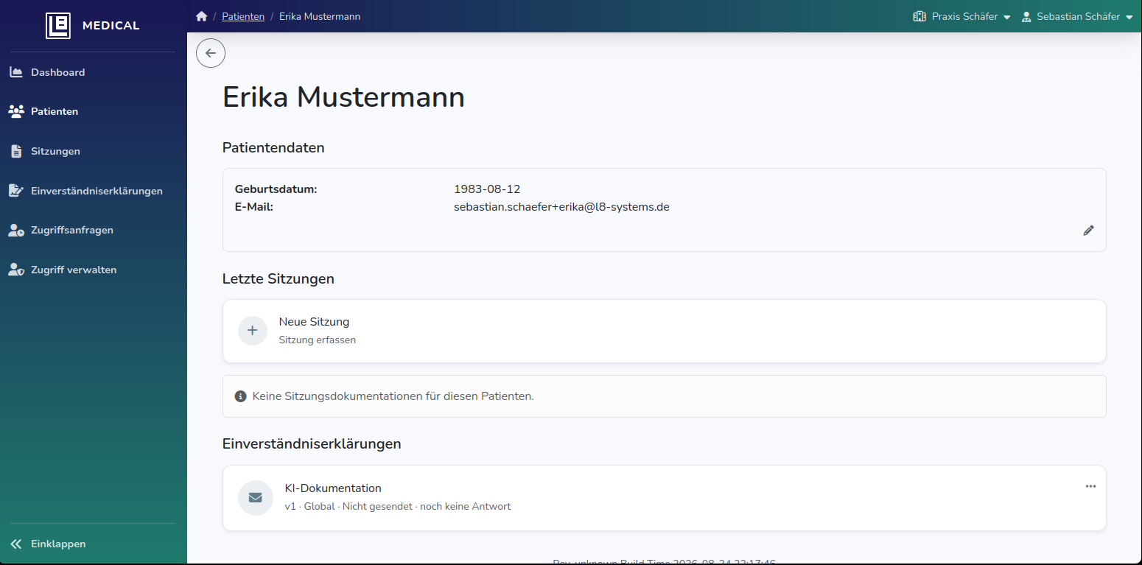This screenshot has height=565, width=1142.
Task: Open three-dot menu for KI-Dokumentation
Action: [1090, 486]
